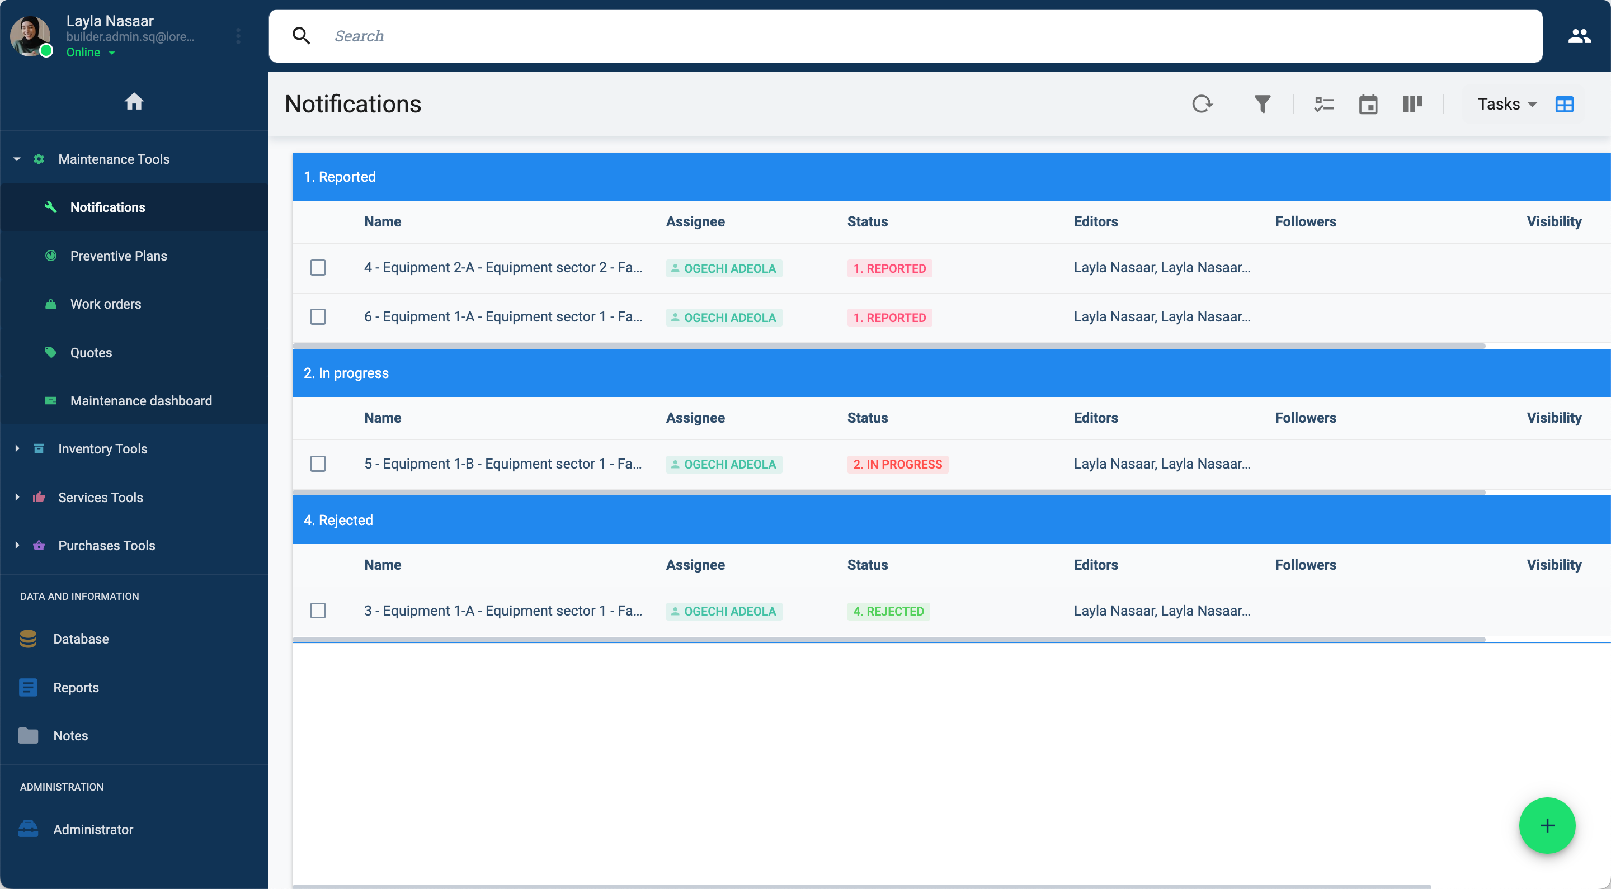The image size is (1611, 889).
Task: Click the Work orders icon
Action: 51,304
